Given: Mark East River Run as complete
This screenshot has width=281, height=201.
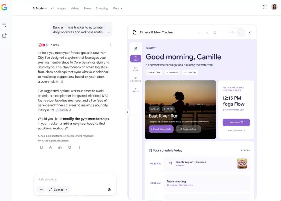Looking at the screenshot, I should (161, 129).
